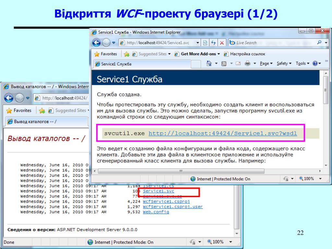Open the RSS feeds icon
Viewport: 332px width, 249px height.
(x=224, y=64)
